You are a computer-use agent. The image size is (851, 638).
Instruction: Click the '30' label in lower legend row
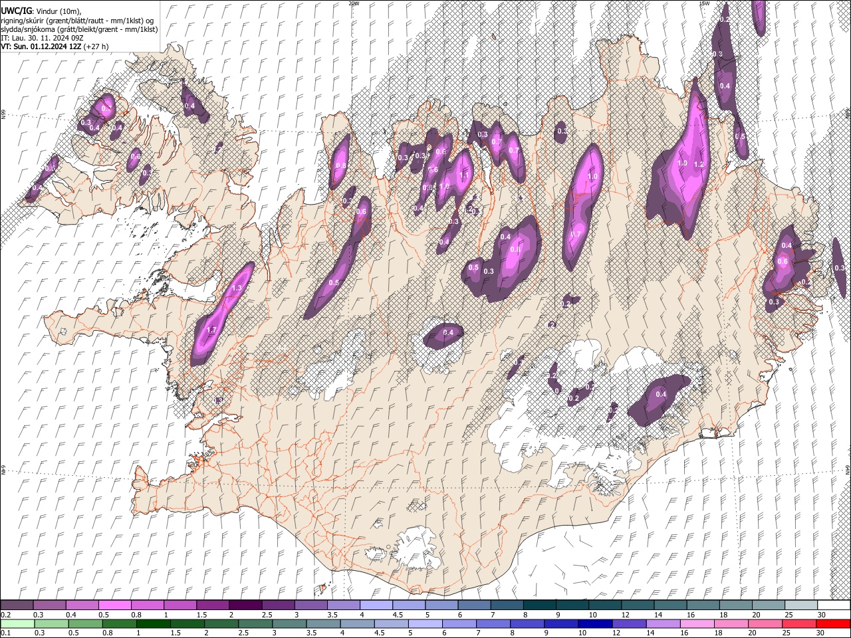(x=821, y=633)
